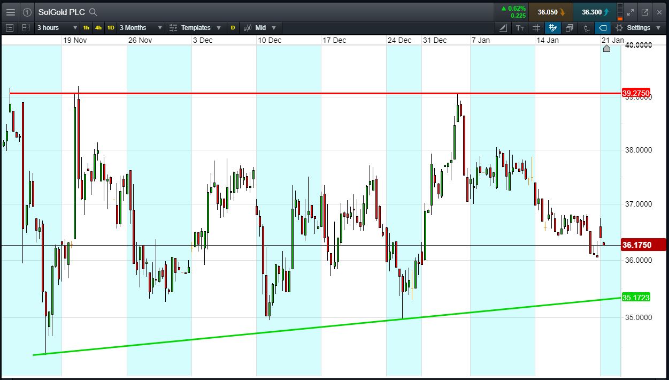Click the 21 Jan date label

[x=612, y=40]
